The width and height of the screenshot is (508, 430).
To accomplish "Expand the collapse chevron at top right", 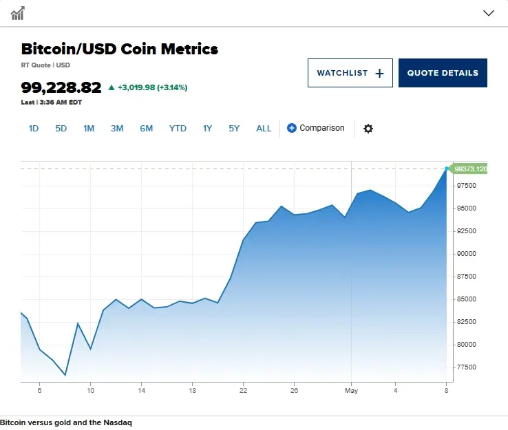I will (489, 13).
